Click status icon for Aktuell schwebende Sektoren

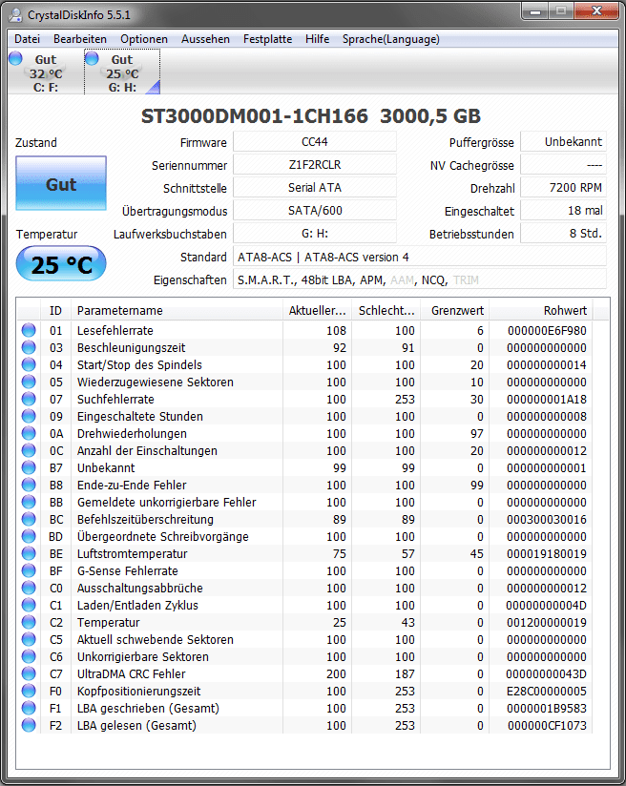click(x=29, y=639)
